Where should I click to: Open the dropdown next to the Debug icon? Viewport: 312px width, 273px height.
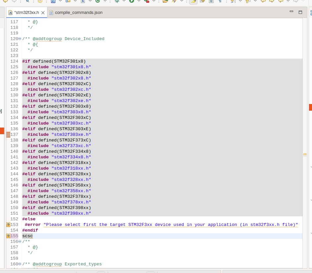pos(124,1)
